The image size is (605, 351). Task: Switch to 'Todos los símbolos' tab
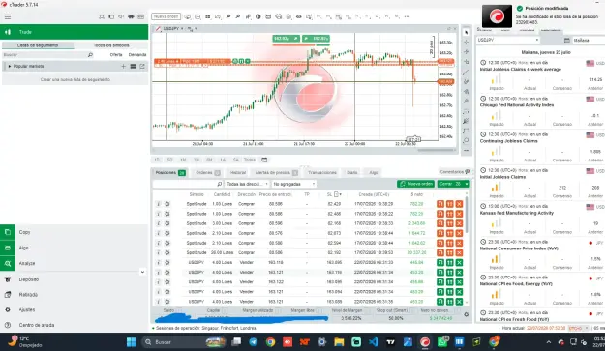tap(111, 45)
